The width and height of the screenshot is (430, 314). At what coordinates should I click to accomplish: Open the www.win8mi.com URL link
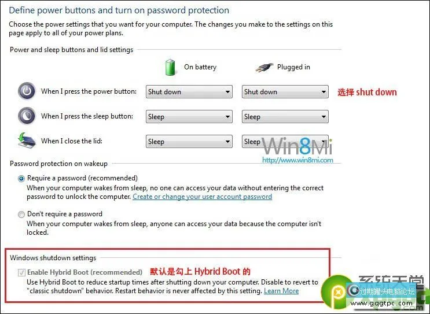[297, 160]
